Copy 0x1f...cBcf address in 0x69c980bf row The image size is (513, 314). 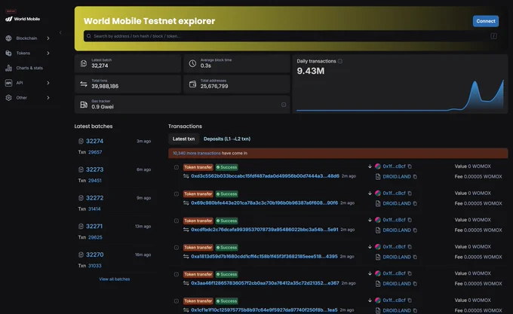tap(410, 193)
